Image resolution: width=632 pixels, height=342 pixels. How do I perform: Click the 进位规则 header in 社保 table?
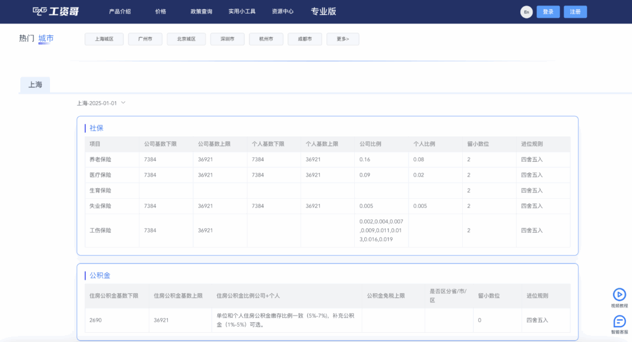coord(531,144)
